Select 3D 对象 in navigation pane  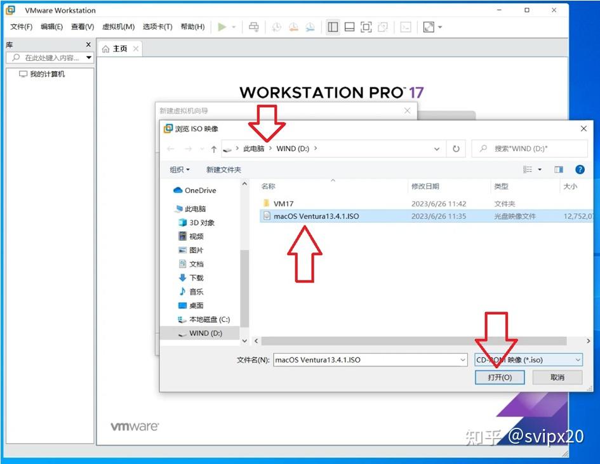[197, 223]
